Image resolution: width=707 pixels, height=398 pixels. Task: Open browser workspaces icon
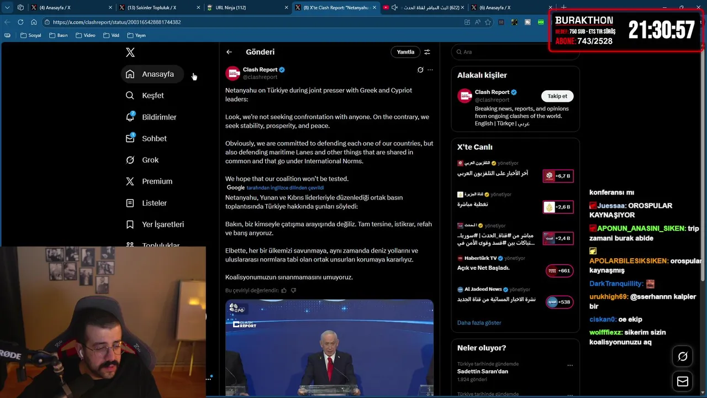(x=20, y=8)
